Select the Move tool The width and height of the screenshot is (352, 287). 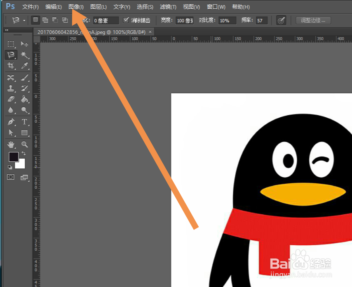(24, 44)
